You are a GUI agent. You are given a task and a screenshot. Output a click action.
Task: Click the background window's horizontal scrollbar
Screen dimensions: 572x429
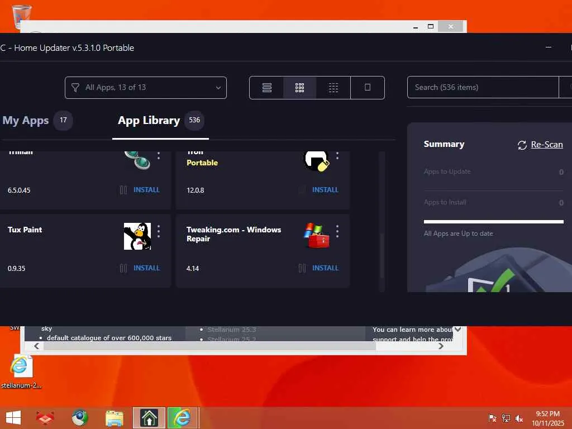pyautogui.click(x=210, y=346)
